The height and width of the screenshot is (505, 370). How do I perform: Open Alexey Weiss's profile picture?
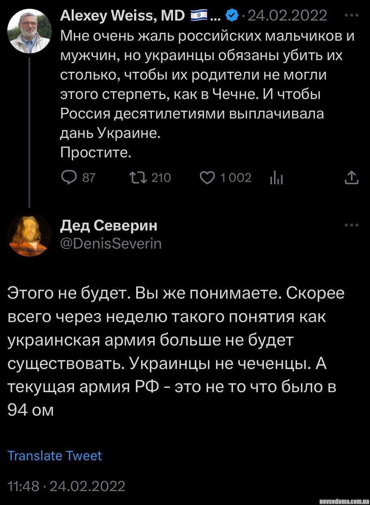[x=29, y=32]
